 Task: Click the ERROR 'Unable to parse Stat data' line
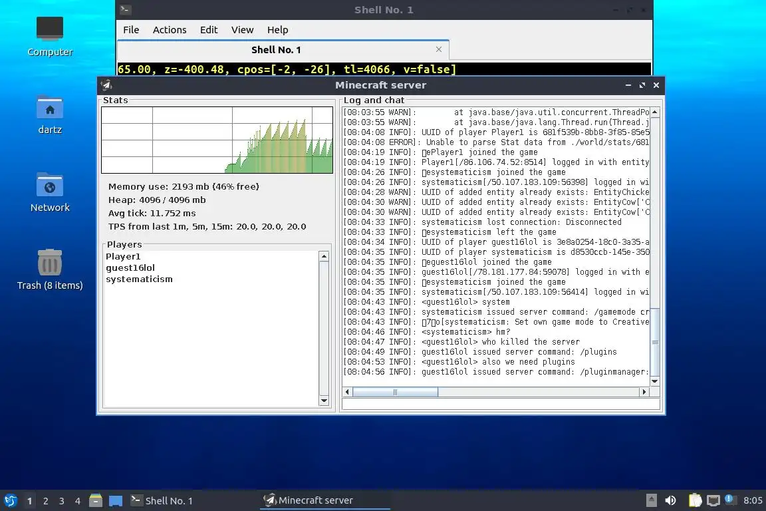(x=496, y=142)
